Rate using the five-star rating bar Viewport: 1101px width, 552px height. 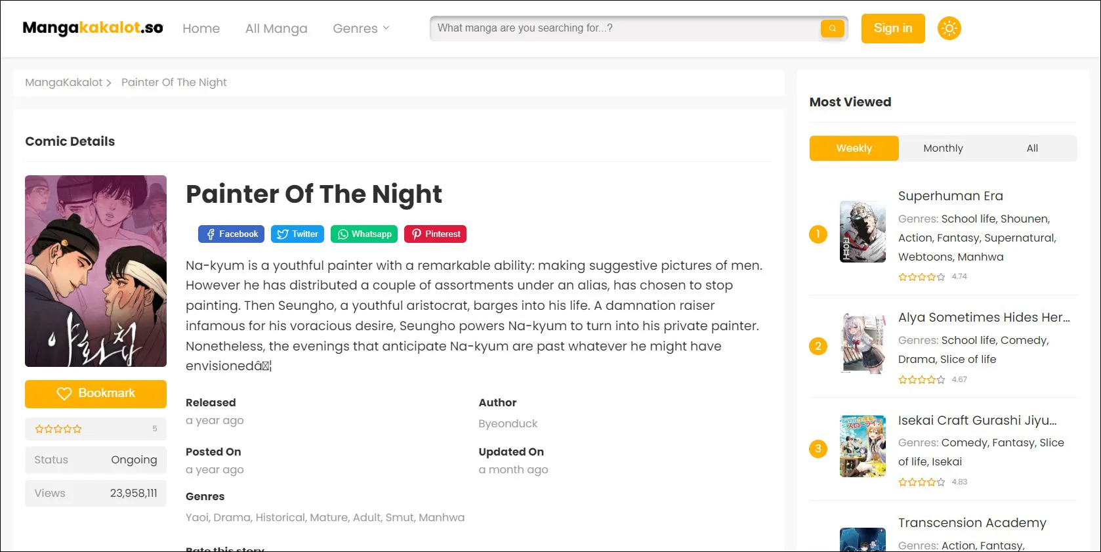(x=58, y=429)
